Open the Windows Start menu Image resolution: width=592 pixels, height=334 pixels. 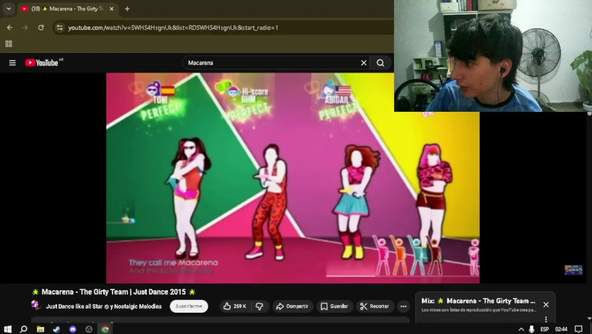point(7,329)
